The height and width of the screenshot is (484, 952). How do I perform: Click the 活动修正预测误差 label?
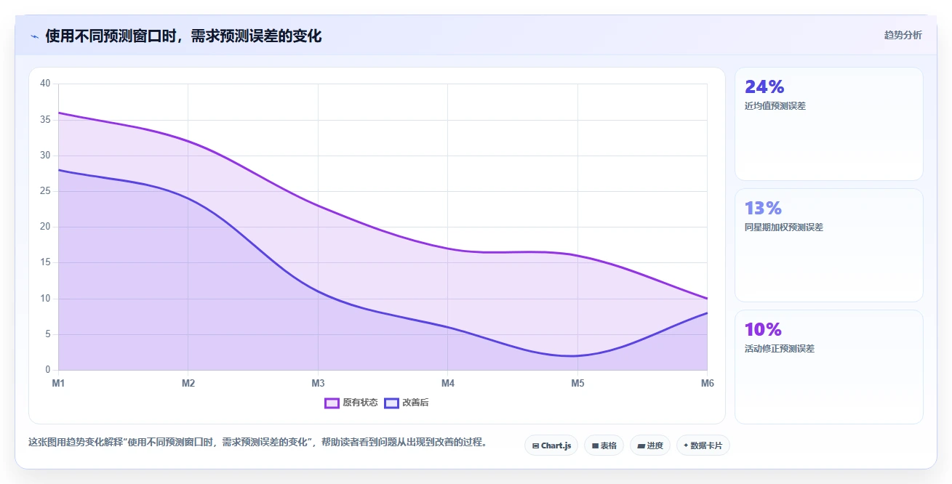[780, 349]
